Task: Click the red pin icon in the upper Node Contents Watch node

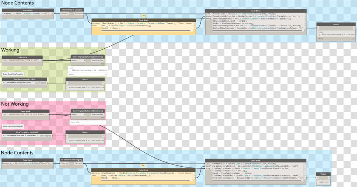Action: (x=353, y=39)
